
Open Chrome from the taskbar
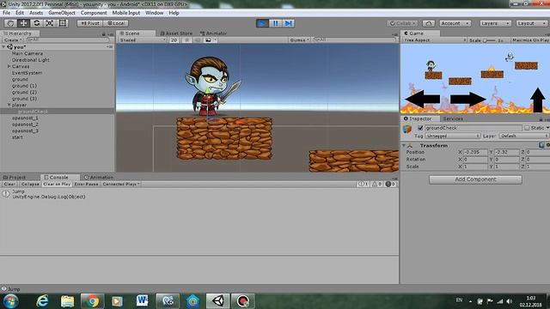[93, 301]
